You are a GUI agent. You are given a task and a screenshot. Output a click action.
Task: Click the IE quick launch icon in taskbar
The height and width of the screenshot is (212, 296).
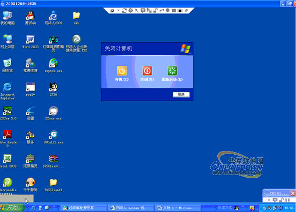pyautogui.click(x=34, y=208)
